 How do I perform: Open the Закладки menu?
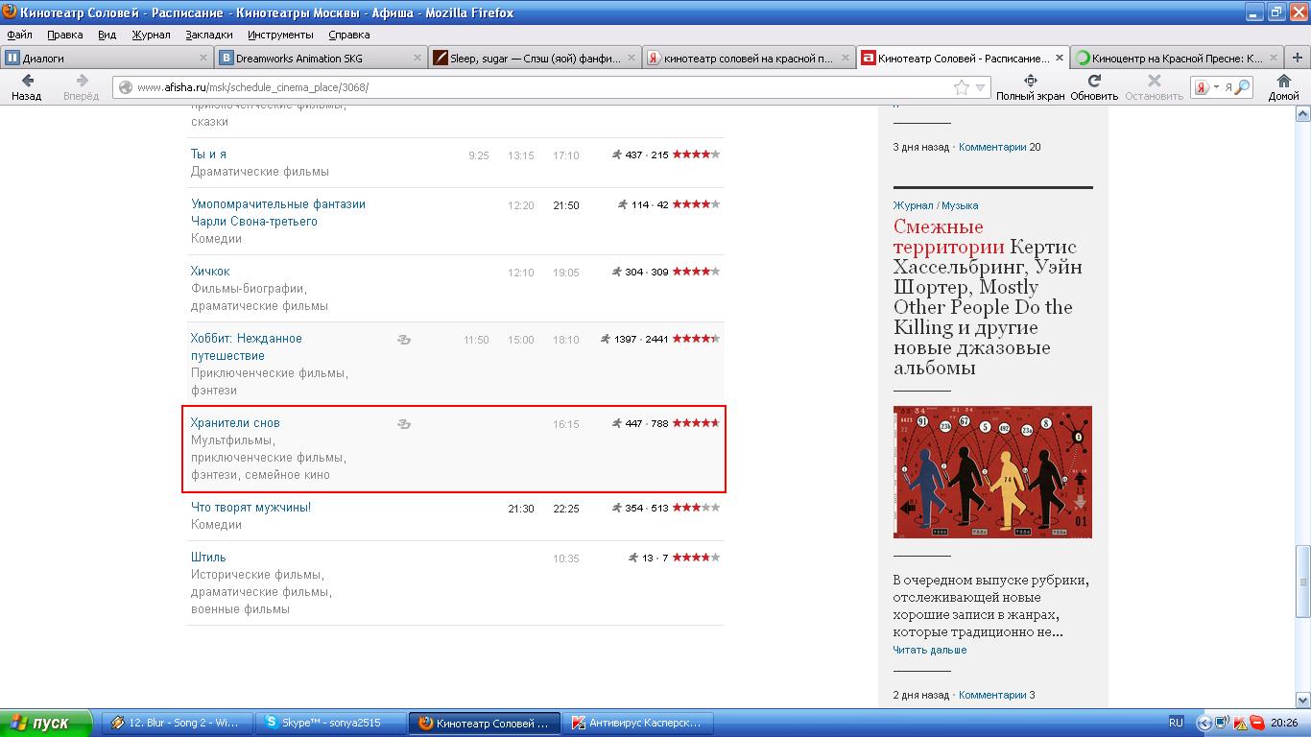(x=209, y=35)
